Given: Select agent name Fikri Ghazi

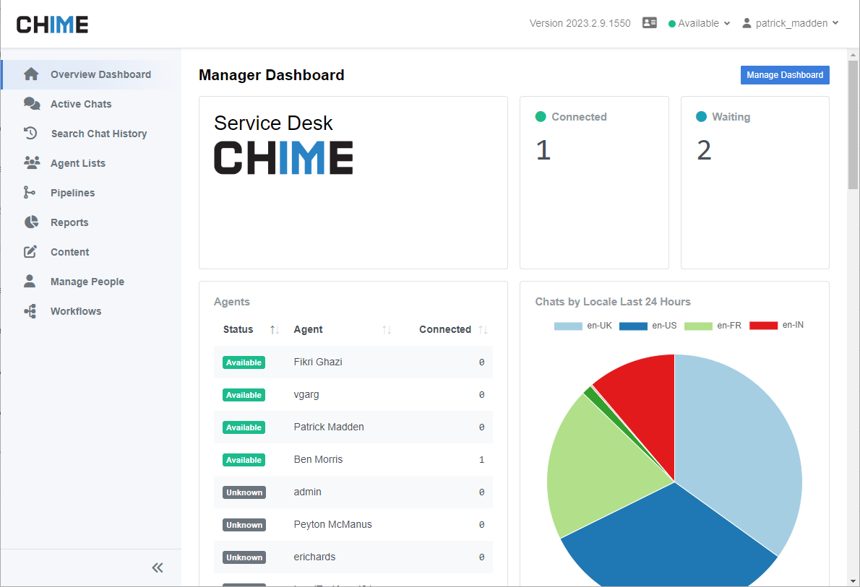Looking at the screenshot, I should (x=318, y=362).
